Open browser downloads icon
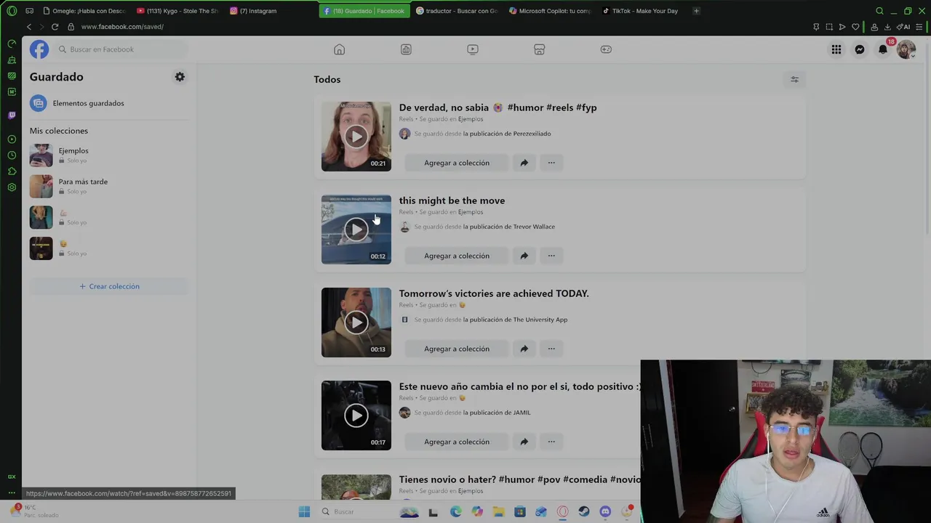Viewport: 931px width, 523px height. (x=887, y=27)
